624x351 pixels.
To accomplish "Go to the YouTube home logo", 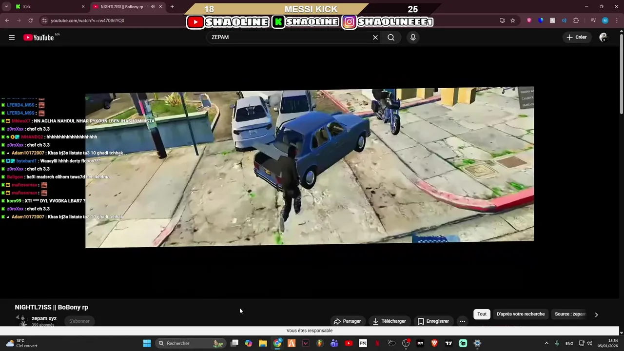I will (x=39, y=38).
